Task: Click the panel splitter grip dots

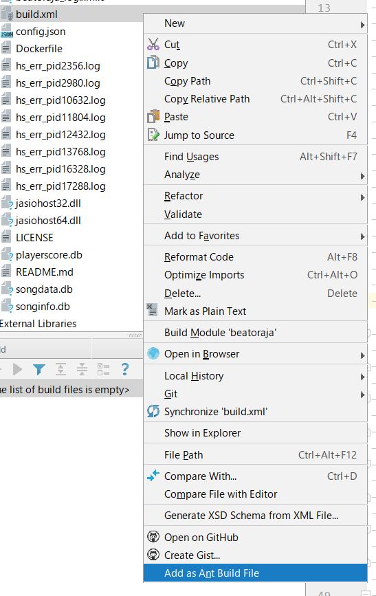Action: pos(135,335)
